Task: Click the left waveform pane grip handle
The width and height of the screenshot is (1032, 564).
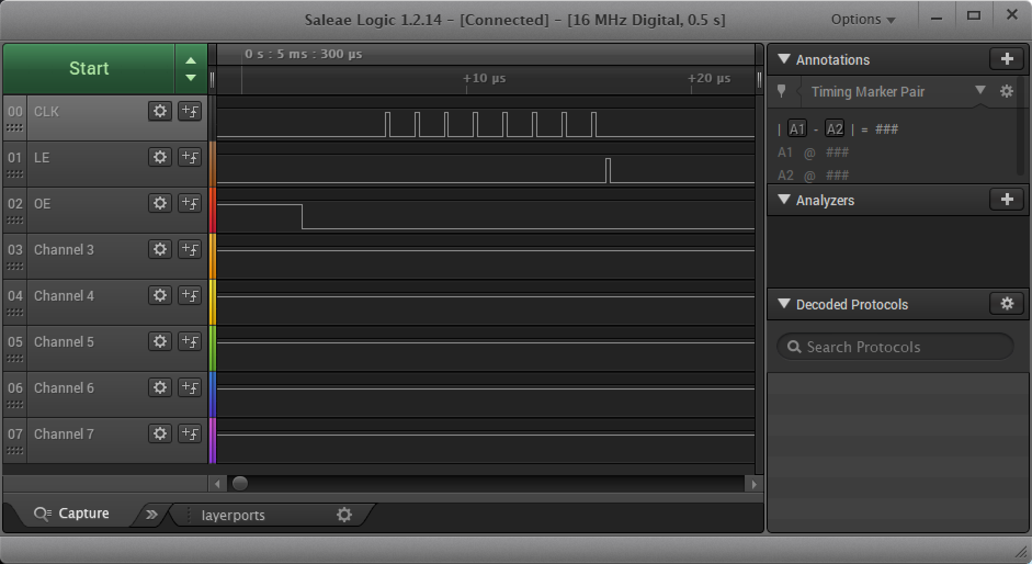Action: 213,81
